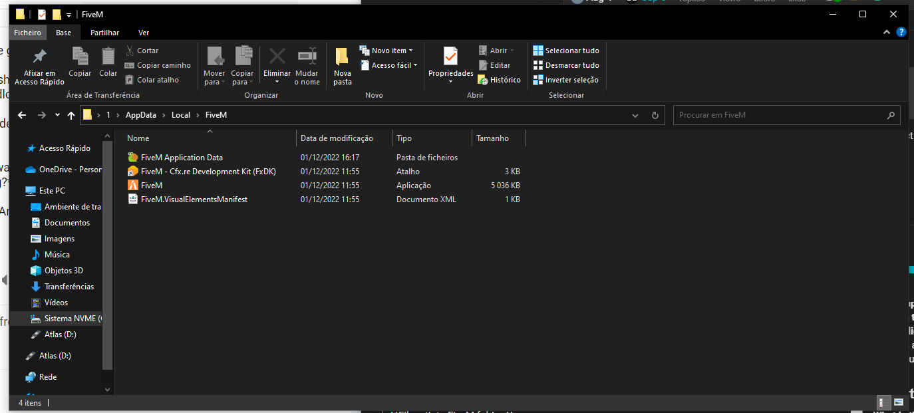Click the Afixar em Acesso Rápido pin icon
This screenshot has height=413, width=914.
click(x=39, y=57)
